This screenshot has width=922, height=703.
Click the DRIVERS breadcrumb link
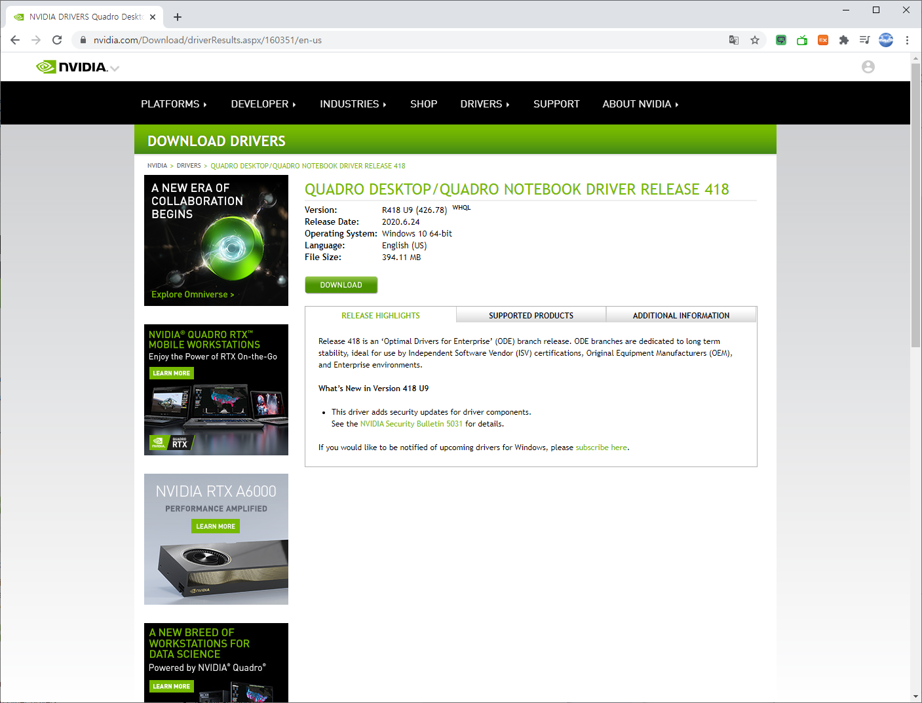tap(189, 166)
